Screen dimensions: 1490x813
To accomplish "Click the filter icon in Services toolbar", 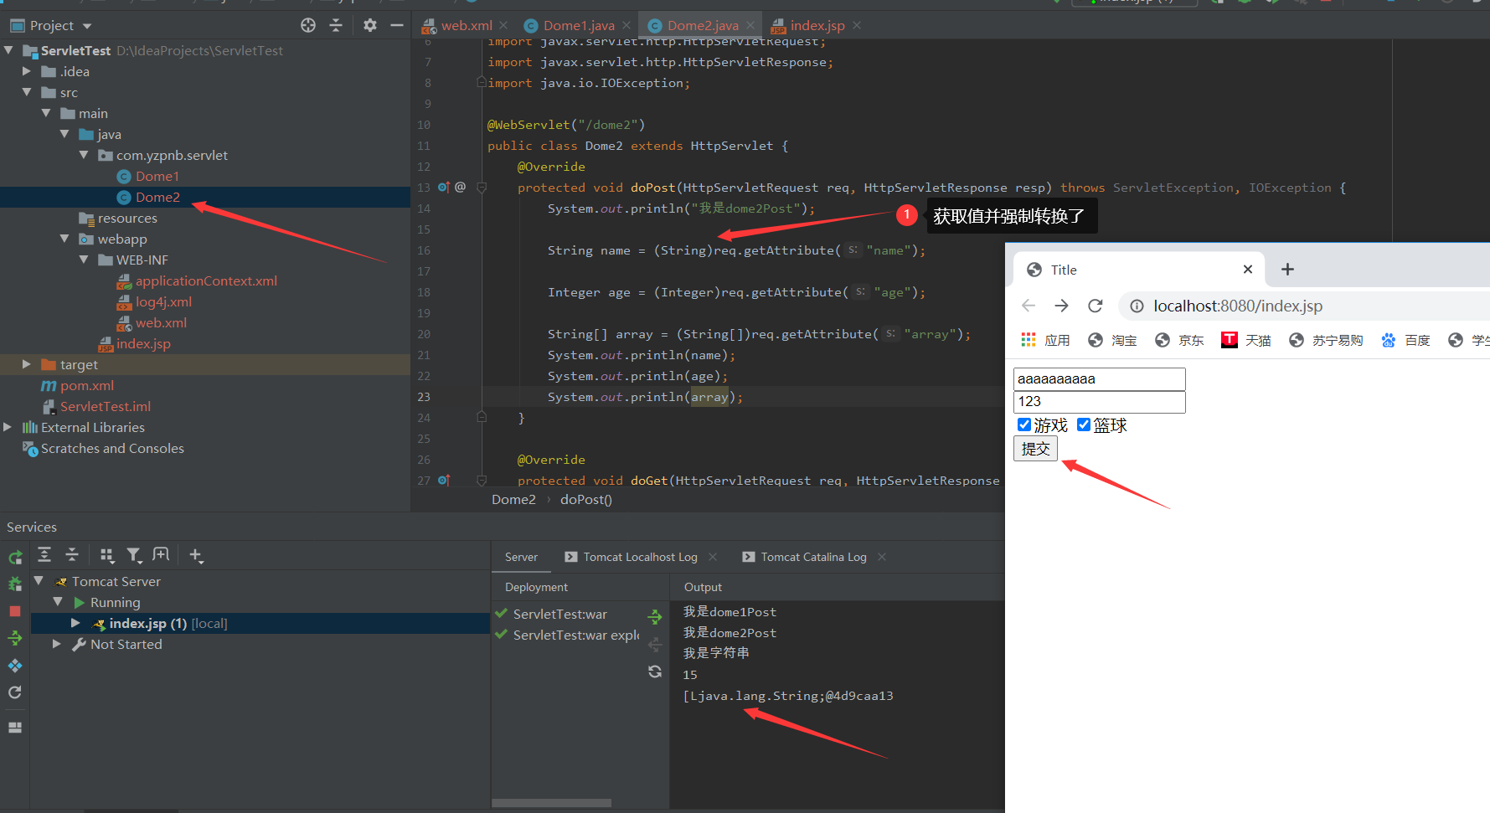I will 134,554.
